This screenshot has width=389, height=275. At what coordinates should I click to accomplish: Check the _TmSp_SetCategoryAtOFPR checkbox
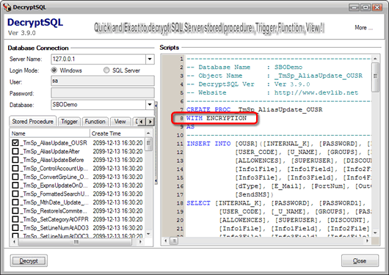tap(15, 219)
